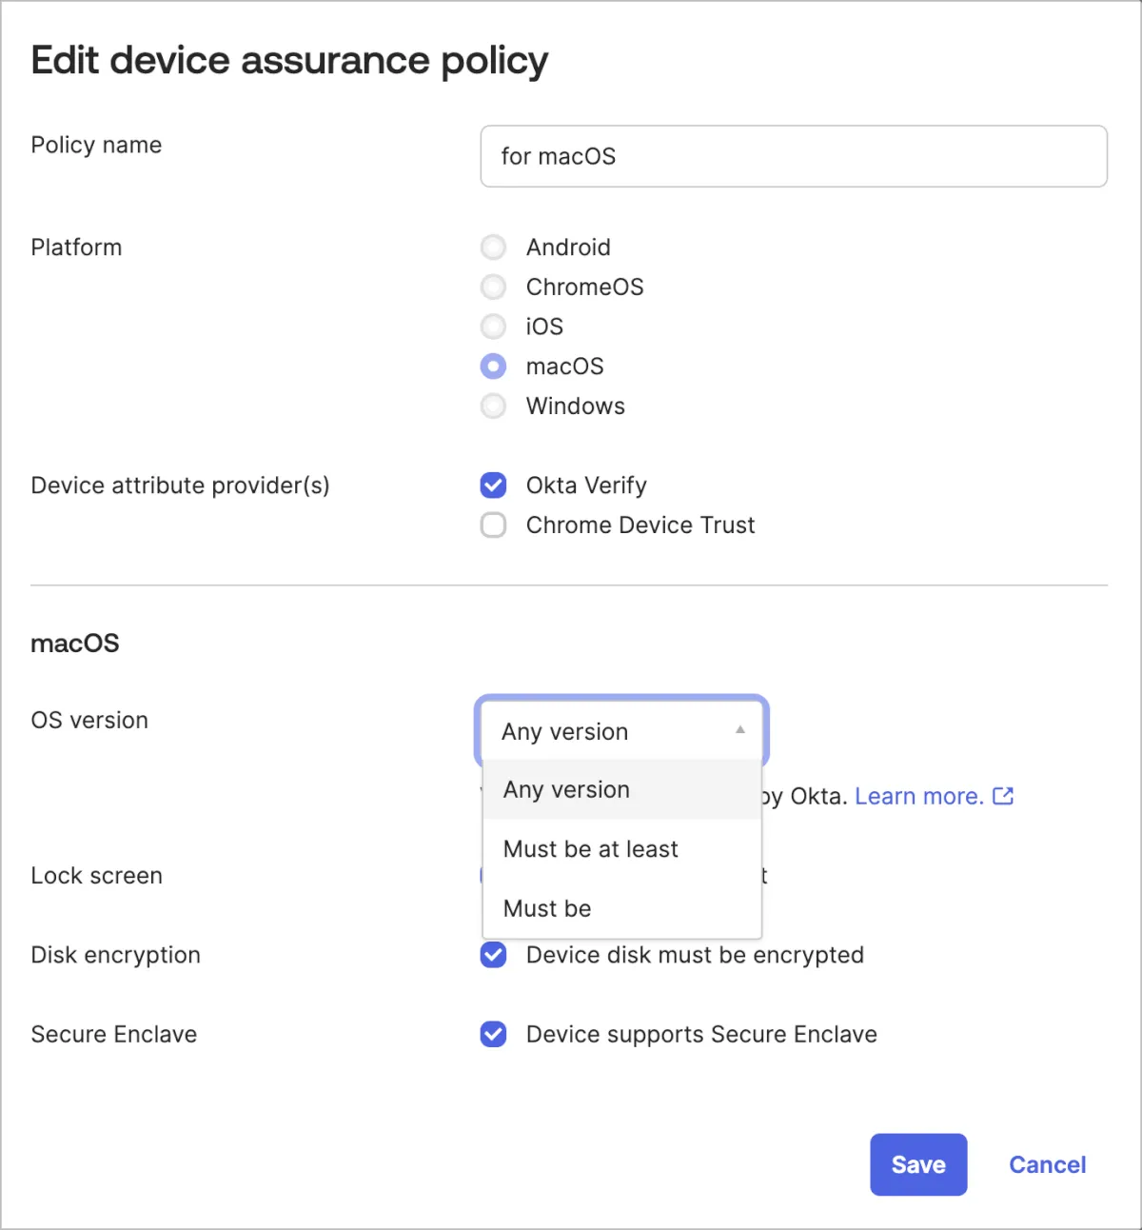Select the macOS platform radio button
The height and width of the screenshot is (1230, 1142).
(x=493, y=367)
